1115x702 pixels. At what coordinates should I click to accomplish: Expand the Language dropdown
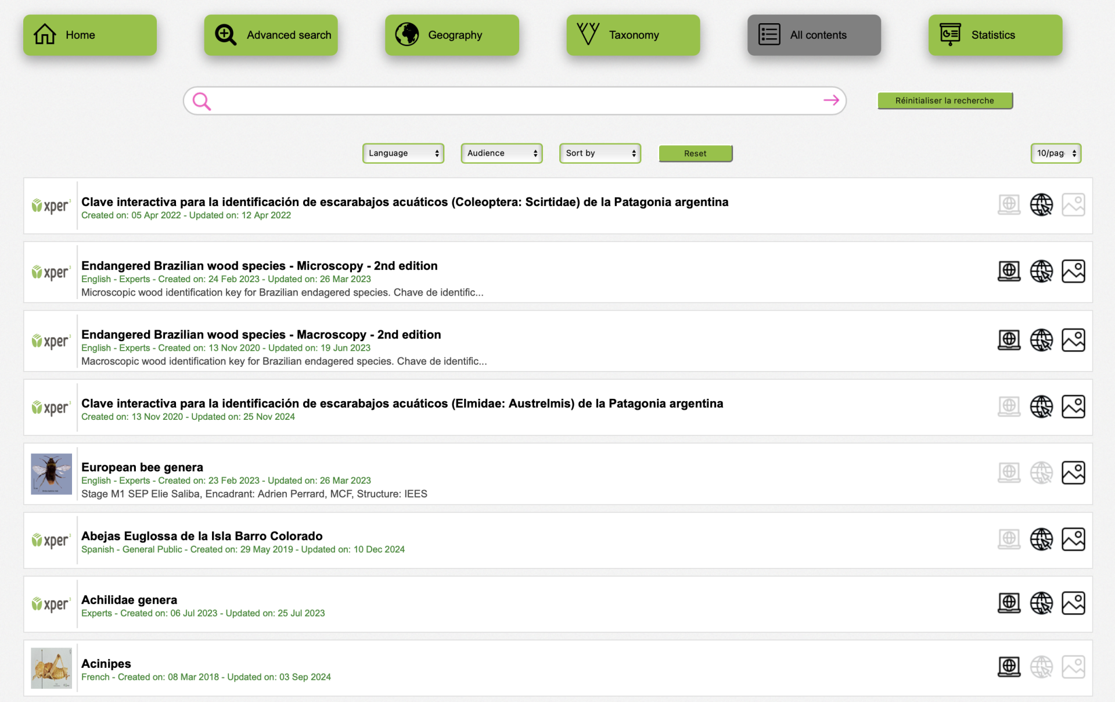click(403, 153)
